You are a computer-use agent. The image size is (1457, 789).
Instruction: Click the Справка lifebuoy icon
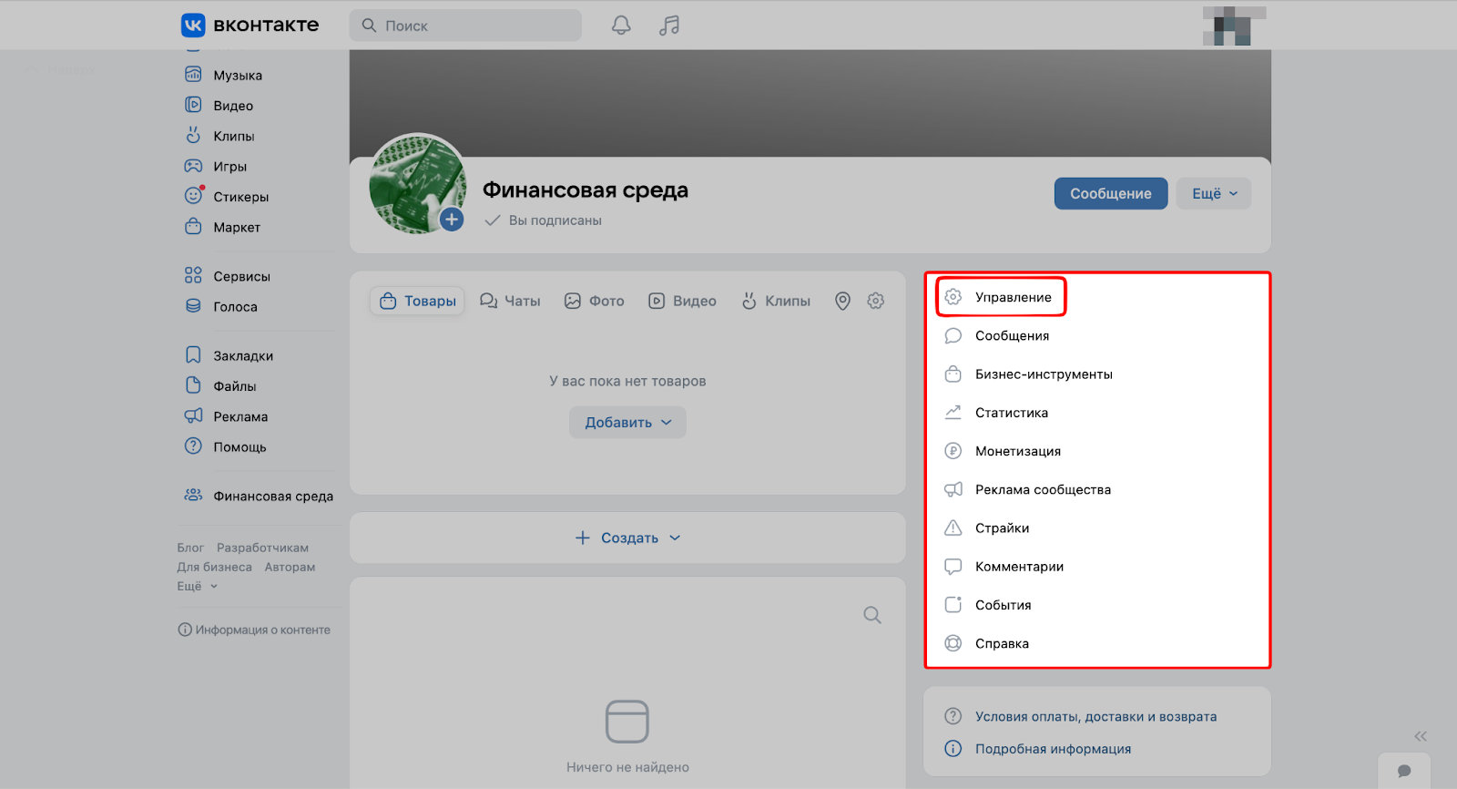tap(953, 643)
